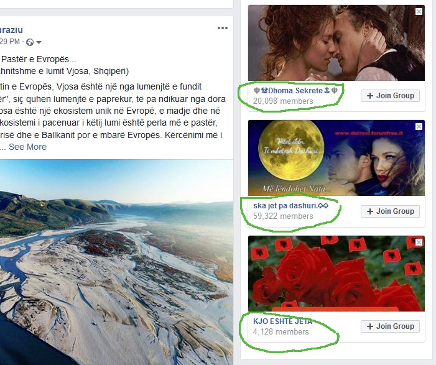Open the post author's profile name link
Screen dimensions: 436x365
(x=11, y=30)
